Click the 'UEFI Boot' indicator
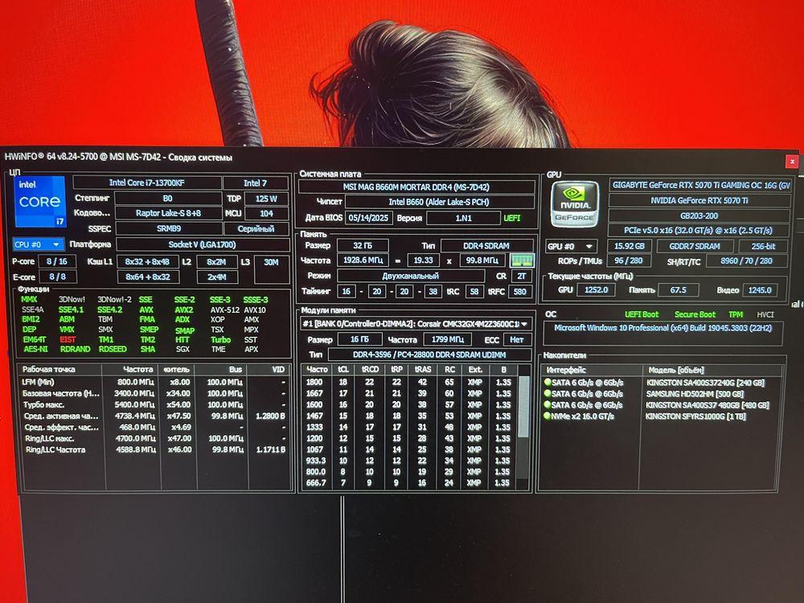This screenshot has width=804, height=603. [x=642, y=314]
